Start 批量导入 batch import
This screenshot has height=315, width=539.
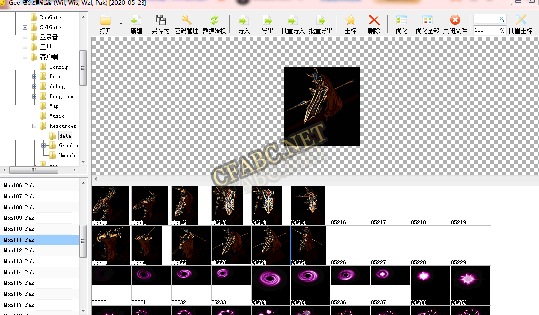coord(293,24)
